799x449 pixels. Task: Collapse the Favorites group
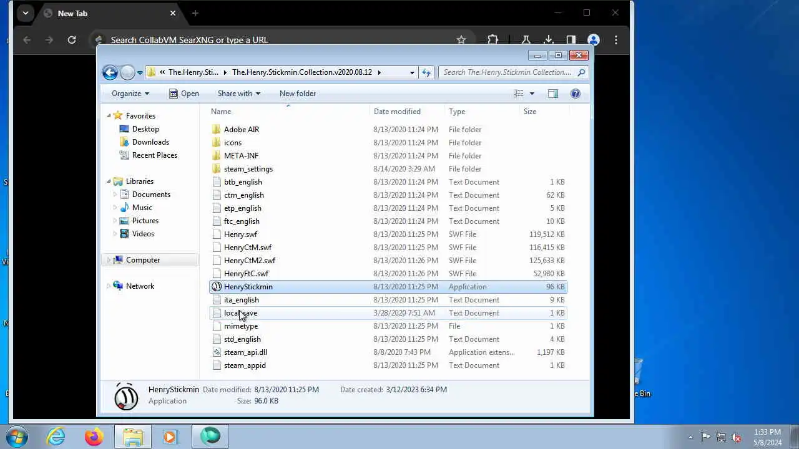pyautogui.click(x=109, y=116)
